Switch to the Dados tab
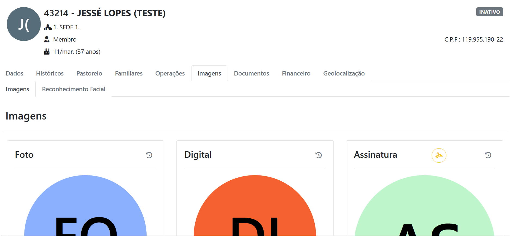Viewport: 510px width, 236px height. [15, 73]
